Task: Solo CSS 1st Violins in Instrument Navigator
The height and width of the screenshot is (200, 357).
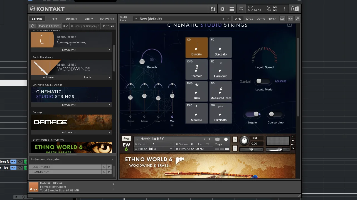Action: pyautogui.click(x=104, y=167)
